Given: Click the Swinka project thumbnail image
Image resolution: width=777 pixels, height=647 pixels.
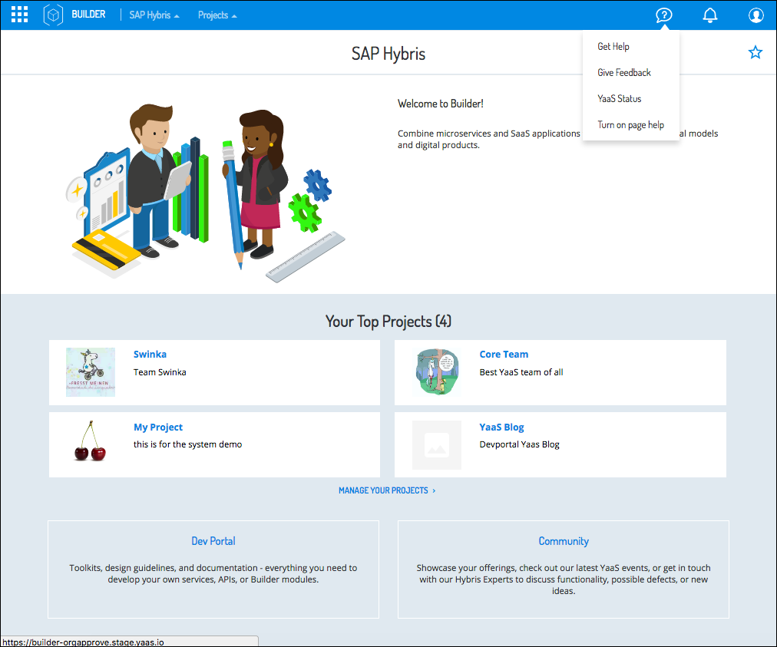Looking at the screenshot, I should (91, 372).
